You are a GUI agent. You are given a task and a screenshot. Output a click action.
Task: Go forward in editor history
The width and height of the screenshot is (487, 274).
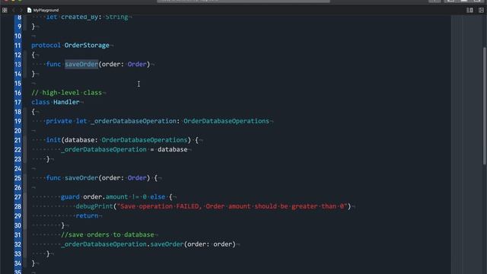point(21,10)
